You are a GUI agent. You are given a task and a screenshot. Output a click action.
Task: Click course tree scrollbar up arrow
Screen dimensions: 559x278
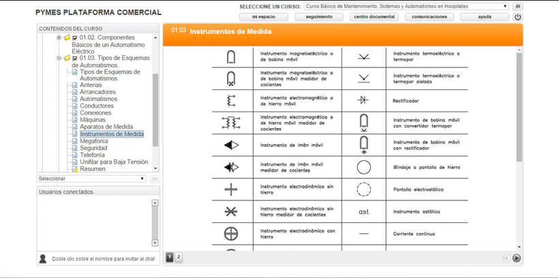tap(155, 37)
